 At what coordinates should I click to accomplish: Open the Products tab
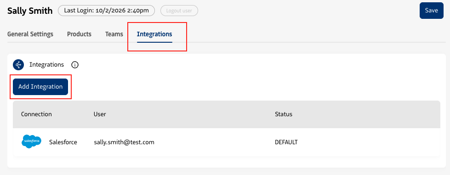[x=79, y=34]
